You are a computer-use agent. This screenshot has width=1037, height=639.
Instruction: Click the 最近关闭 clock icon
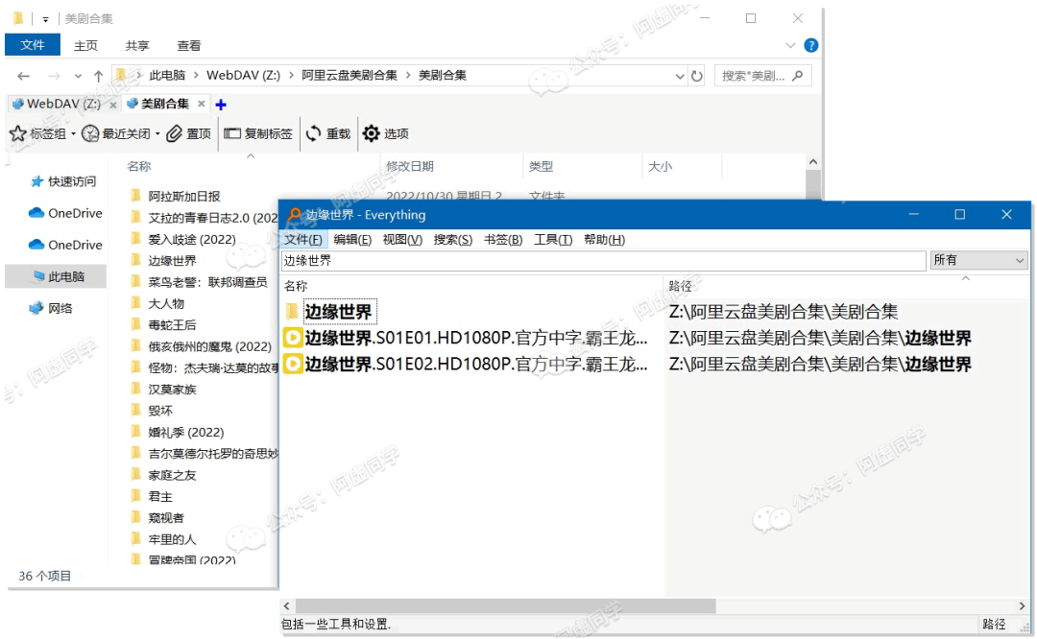pos(90,133)
